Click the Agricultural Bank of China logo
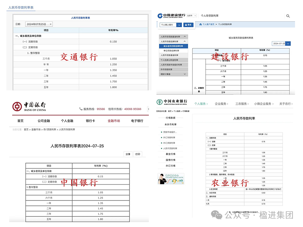Image resolution: width=303 pixels, height=227 pixels. point(172,102)
